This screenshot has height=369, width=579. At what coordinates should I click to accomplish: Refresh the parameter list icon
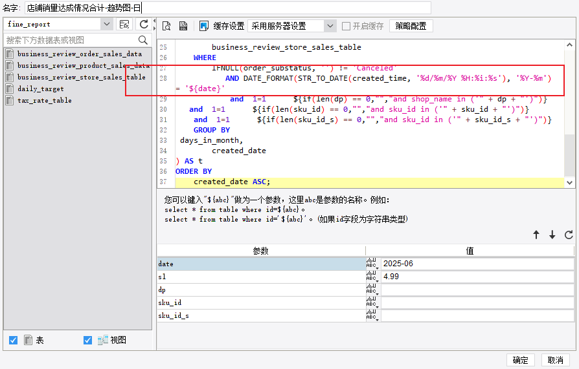point(569,235)
